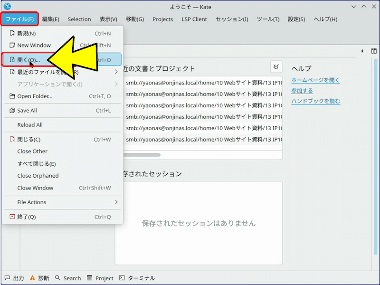Open the LSP Client menu
Image resolution: width=380 pixels, height=285 pixels.
(x=194, y=19)
